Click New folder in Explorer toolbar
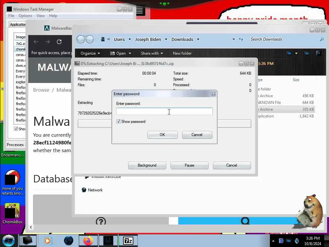This screenshot has height=247, width=329. point(182,53)
